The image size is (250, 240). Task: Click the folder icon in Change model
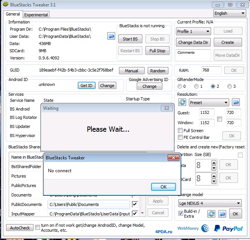pos(222,214)
